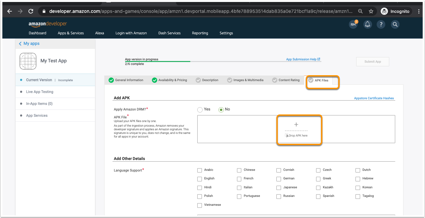Open the Incognito profile indicator

395,11
